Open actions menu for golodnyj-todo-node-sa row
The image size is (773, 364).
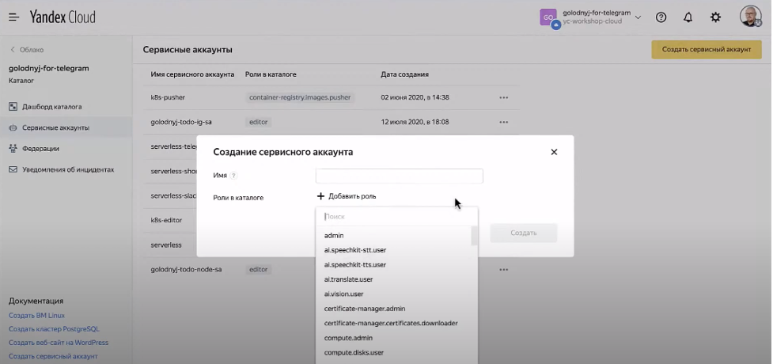coord(503,270)
